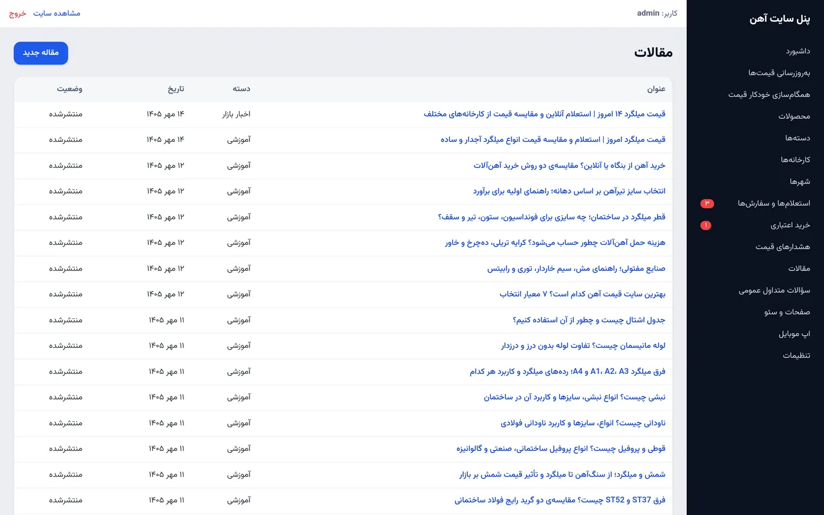Open استعلام‌ها و سفارش‌ها in sidebar
The width and height of the screenshot is (824, 515).
[774, 204]
